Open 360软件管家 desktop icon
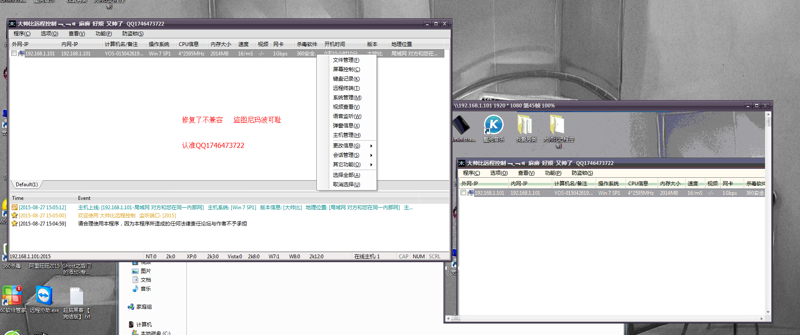 [x=12, y=299]
